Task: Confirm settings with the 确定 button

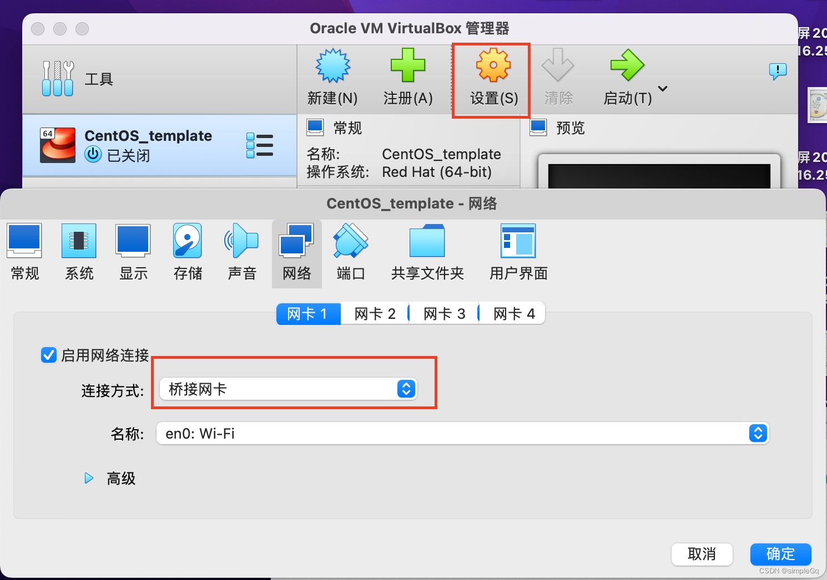Action: 780,554
